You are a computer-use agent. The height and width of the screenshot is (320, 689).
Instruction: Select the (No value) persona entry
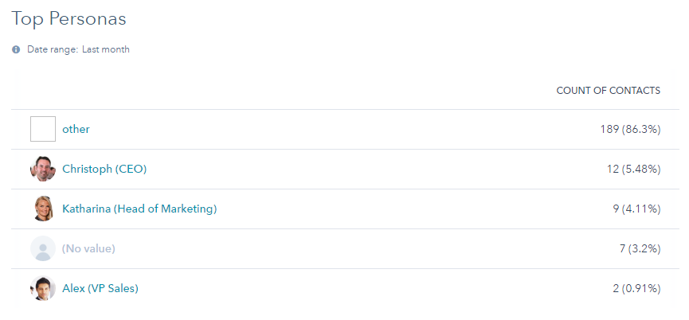click(x=88, y=249)
